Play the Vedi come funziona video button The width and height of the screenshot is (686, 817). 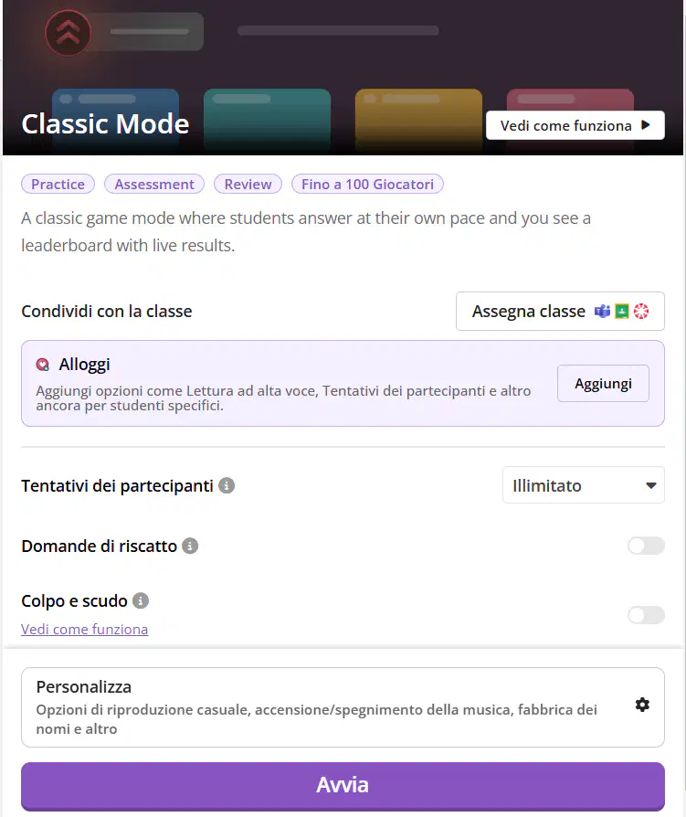[575, 125]
